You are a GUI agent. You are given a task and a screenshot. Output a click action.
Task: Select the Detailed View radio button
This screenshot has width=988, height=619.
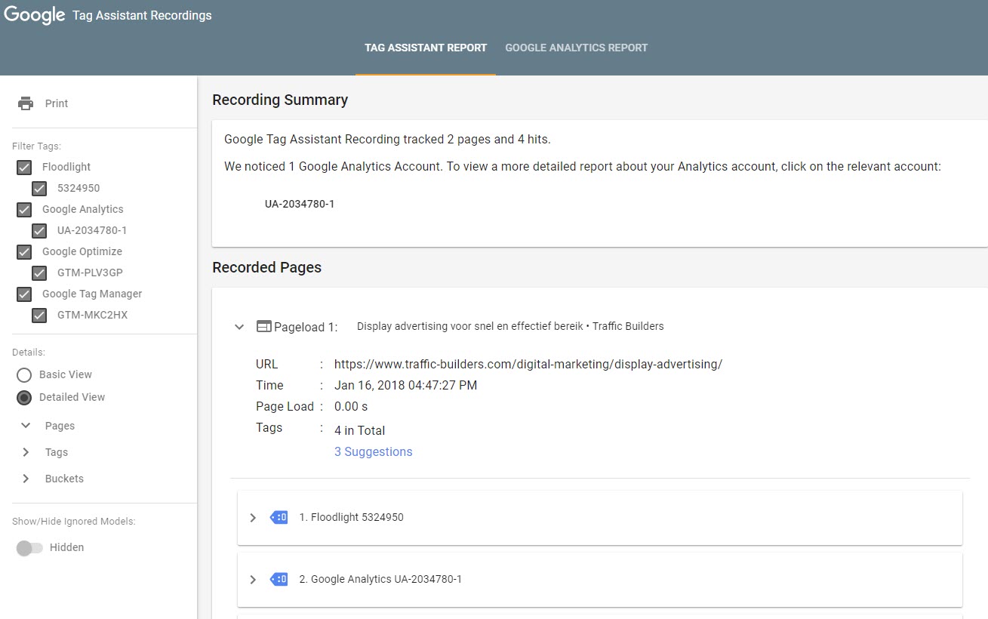24,397
